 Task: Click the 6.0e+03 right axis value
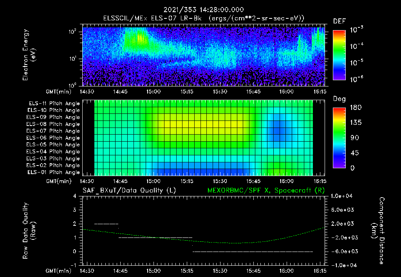(x=342, y=210)
